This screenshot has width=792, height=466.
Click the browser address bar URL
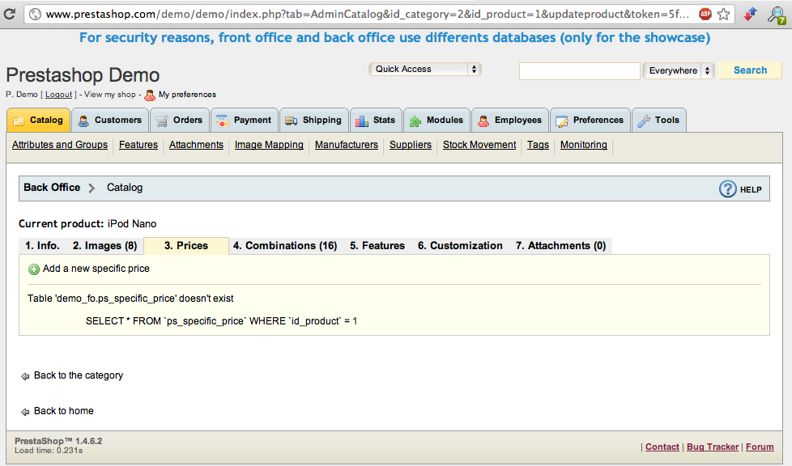(367, 14)
